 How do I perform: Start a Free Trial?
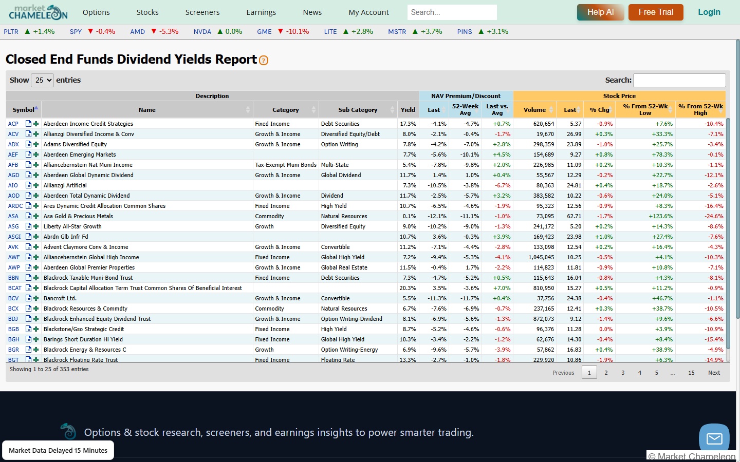[656, 12]
